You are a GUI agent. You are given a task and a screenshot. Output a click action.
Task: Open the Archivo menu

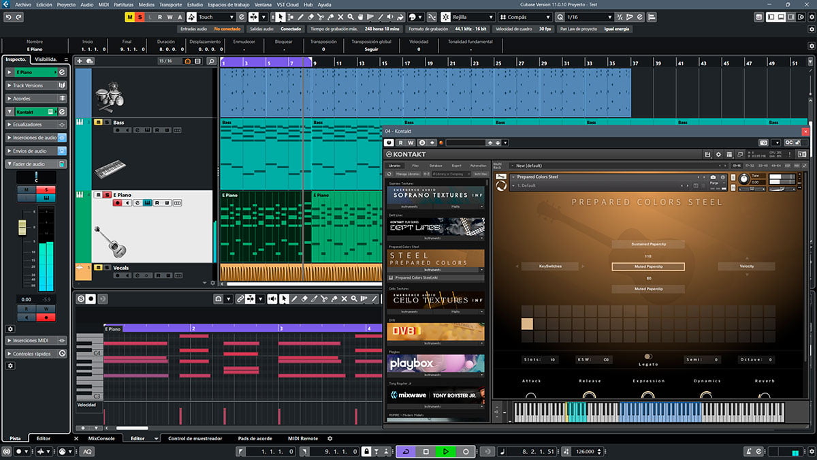click(22, 4)
